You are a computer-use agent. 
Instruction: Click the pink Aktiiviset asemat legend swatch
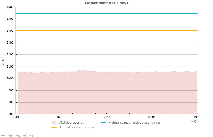[x=54, y=122]
